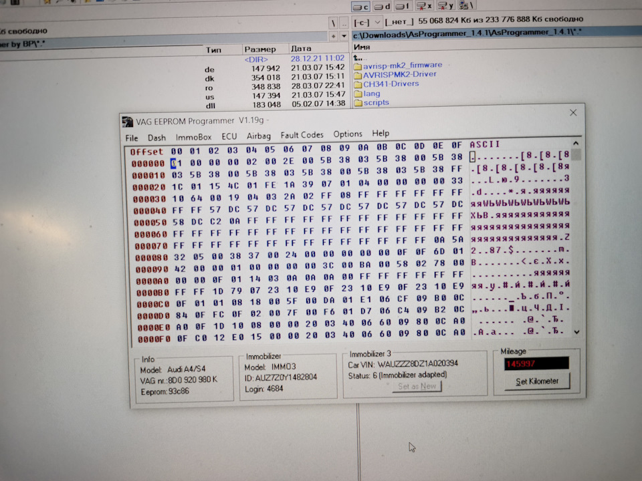This screenshot has height=481, width=642.
Task: Open scripts folder icon
Action: [358, 103]
